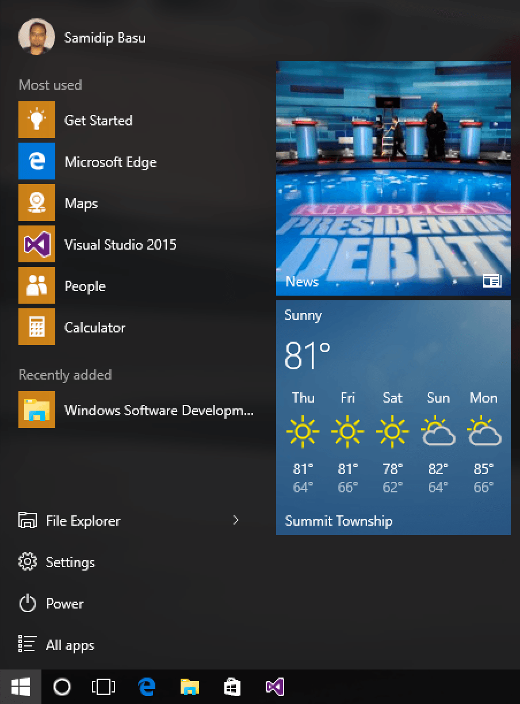Click the Samidip Basu account name
This screenshot has height=704, width=520.
[105, 37]
